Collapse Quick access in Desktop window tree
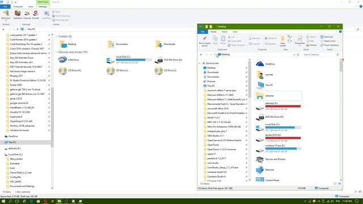 pos(200,63)
